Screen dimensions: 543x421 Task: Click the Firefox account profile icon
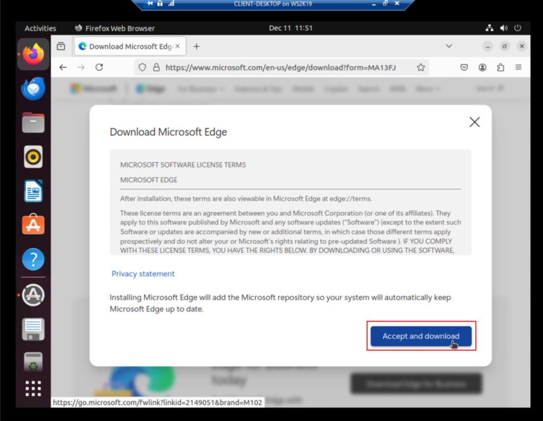(483, 67)
